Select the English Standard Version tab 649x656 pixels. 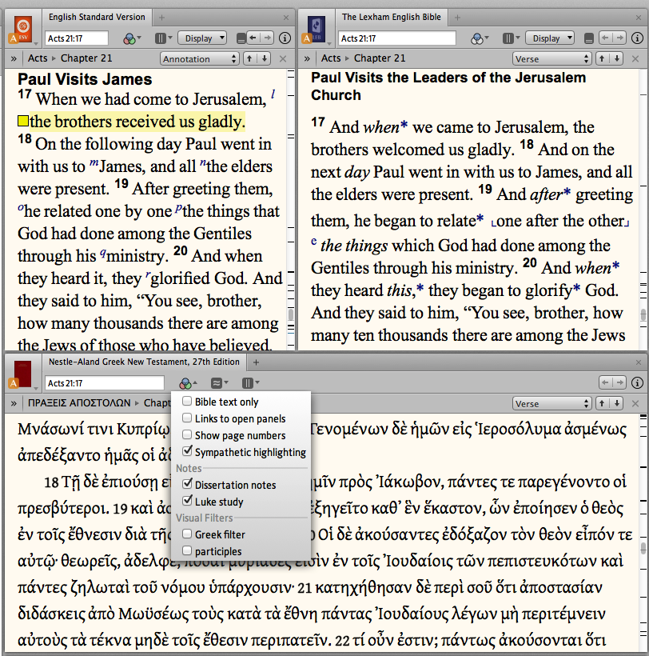[x=97, y=17]
